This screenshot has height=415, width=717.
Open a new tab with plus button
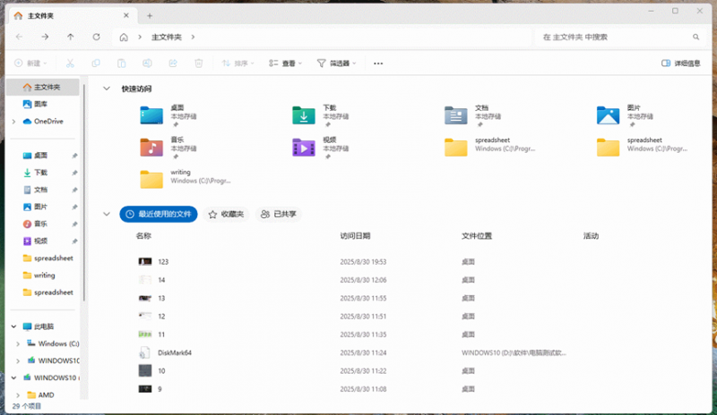[150, 15]
